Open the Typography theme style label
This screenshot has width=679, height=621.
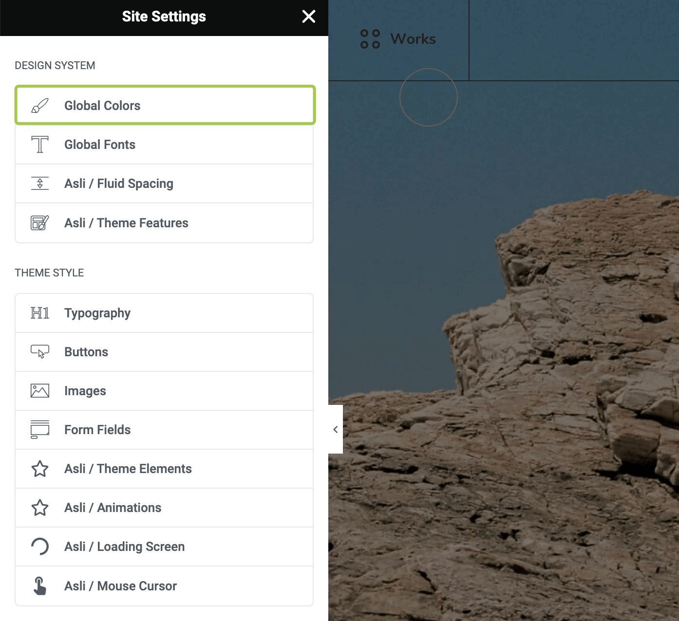coord(97,313)
